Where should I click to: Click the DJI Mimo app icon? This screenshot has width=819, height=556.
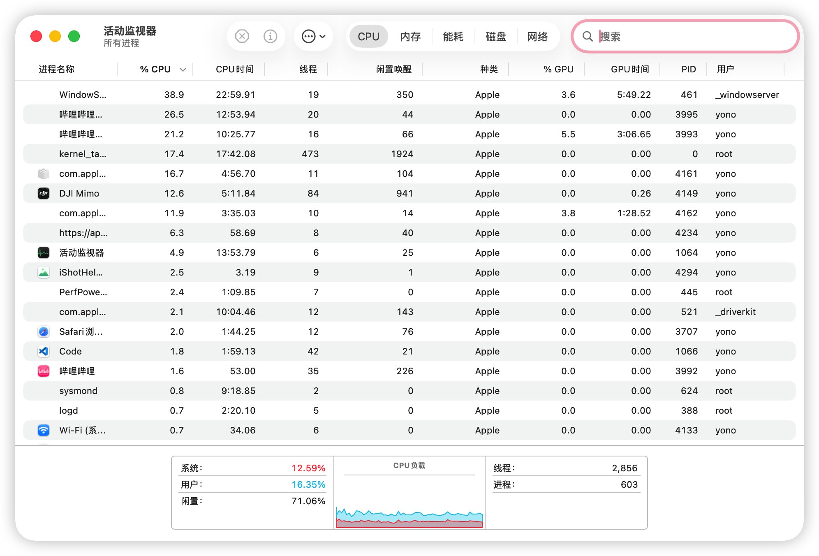[44, 193]
